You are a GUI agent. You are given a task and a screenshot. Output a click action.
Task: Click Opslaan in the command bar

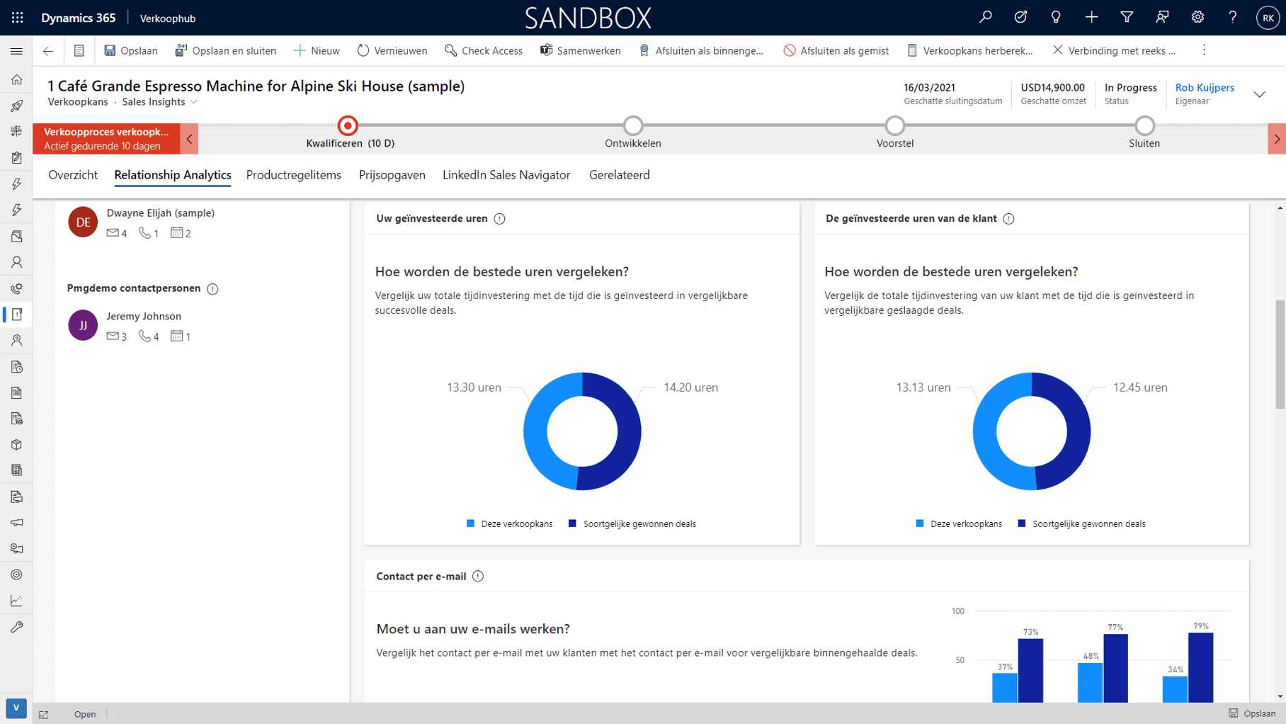coord(131,51)
